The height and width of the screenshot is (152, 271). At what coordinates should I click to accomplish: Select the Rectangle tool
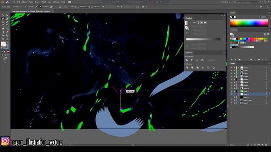3,22
